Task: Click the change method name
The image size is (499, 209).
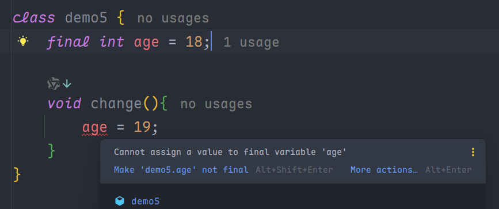Action: tap(116, 104)
